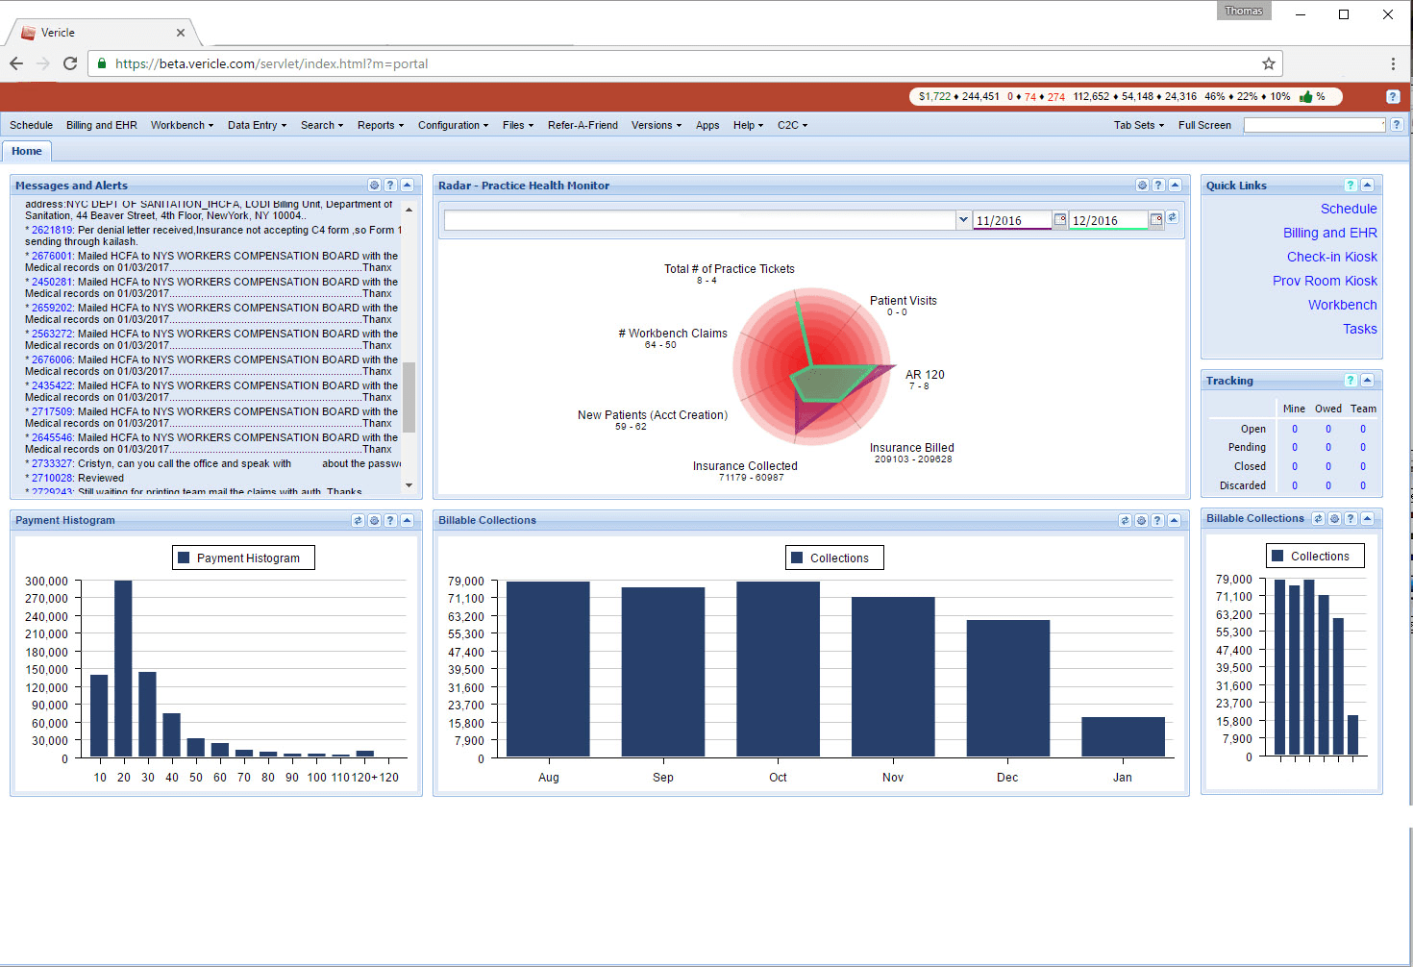
Task: Click help icon beside the toolbar search box
Action: click(x=1397, y=124)
